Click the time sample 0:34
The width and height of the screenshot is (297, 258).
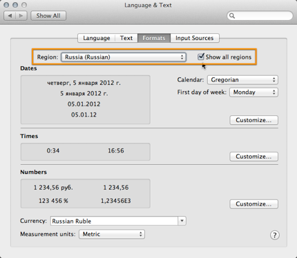[53, 150]
